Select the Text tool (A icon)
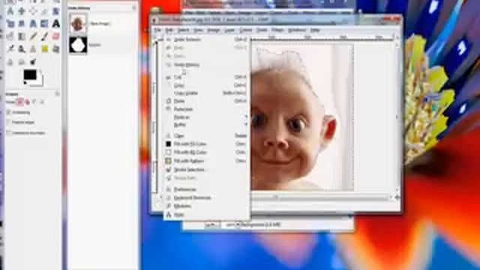Viewport: 480px width, 270px height. [55, 23]
